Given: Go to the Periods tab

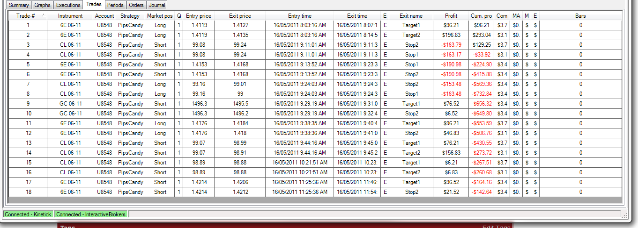Looking at the screenshot, I should (115, 5).
